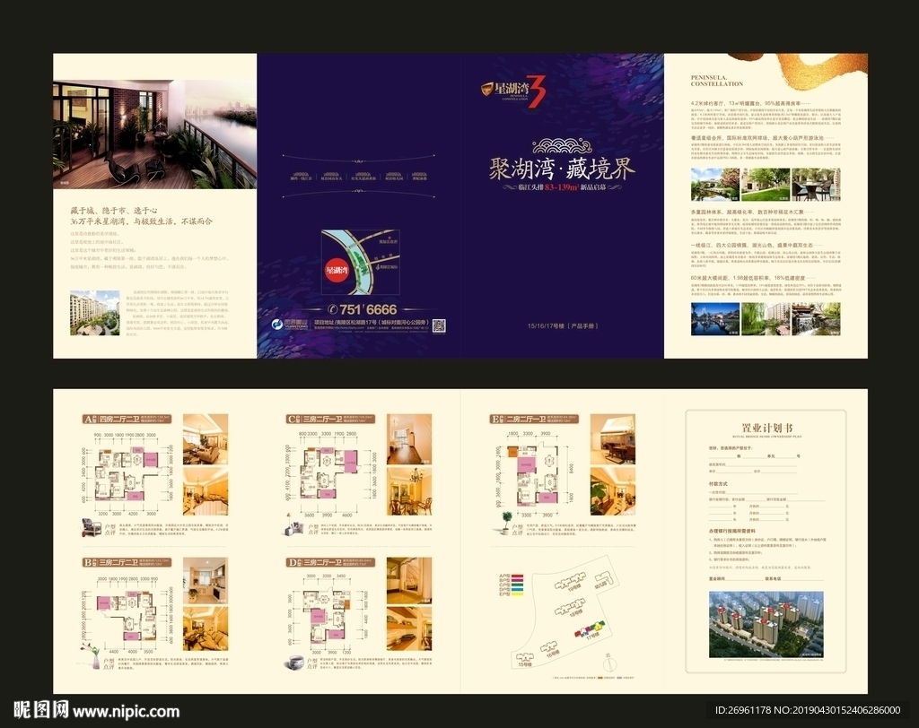Click the north compass on the site plan
Viewport: 919px width, 728px height.
click(x=610, y=666)
